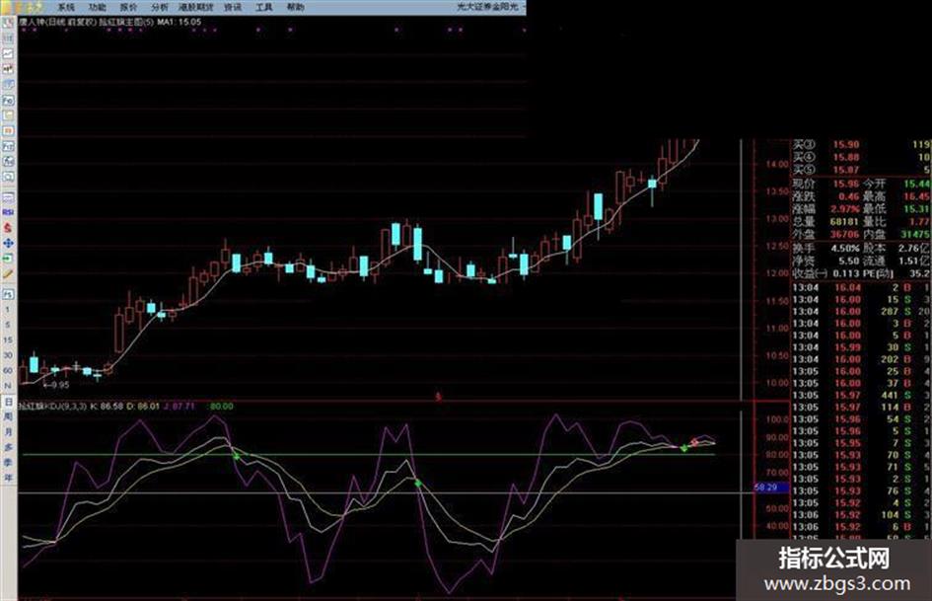Click the green arrow sidebar icon
Image resolution: width=932 pixels, height=601 pixels.
[8, 259]
